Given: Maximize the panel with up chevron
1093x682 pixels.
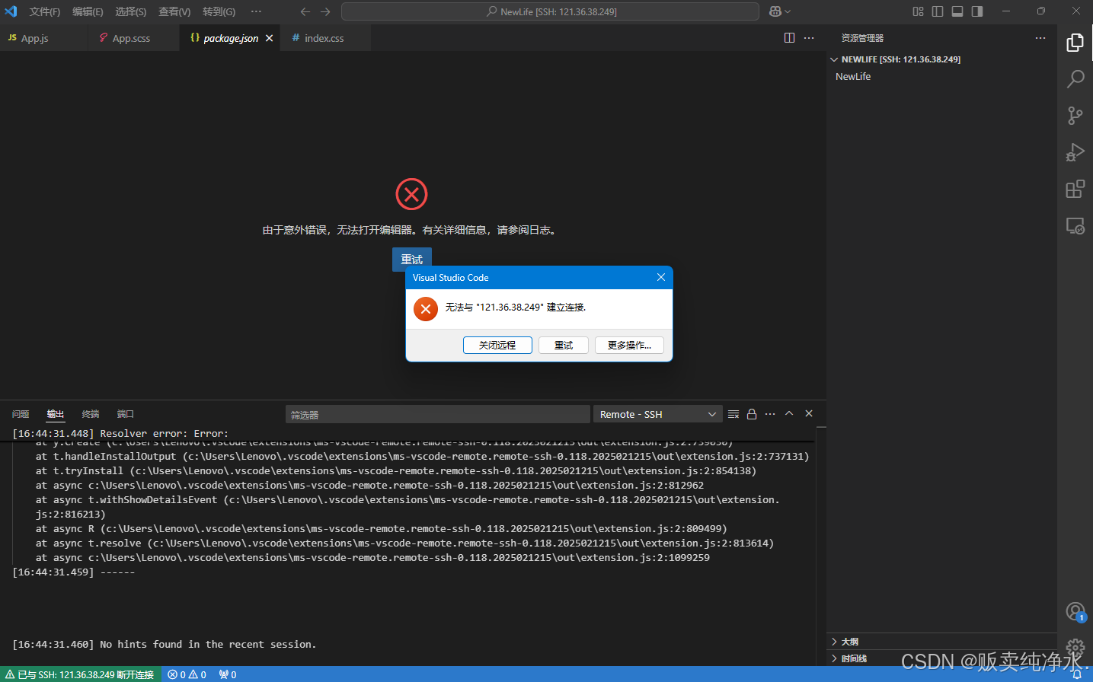Looking at the screenshot, I should (x=789, y=413).
